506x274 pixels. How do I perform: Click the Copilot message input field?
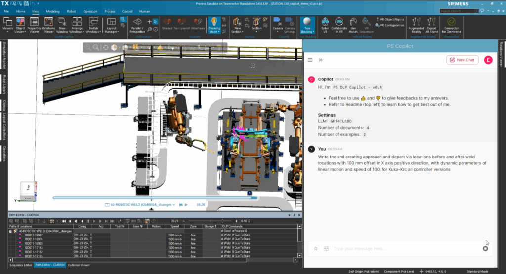click(x=406, y=248)
